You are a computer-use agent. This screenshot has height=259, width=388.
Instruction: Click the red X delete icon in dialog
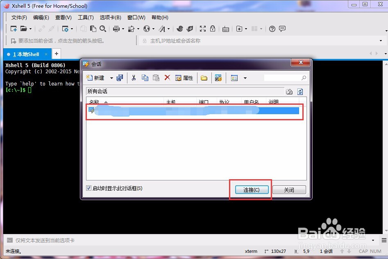click(167, 78)
